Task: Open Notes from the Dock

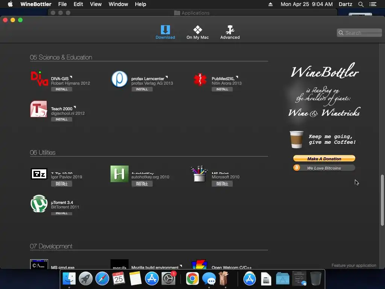Action: tap(135, 278)
